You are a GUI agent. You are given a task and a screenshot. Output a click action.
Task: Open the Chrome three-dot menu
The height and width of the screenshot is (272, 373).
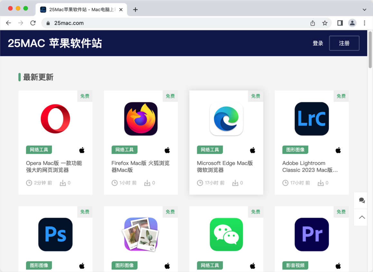tap(364, 23)
